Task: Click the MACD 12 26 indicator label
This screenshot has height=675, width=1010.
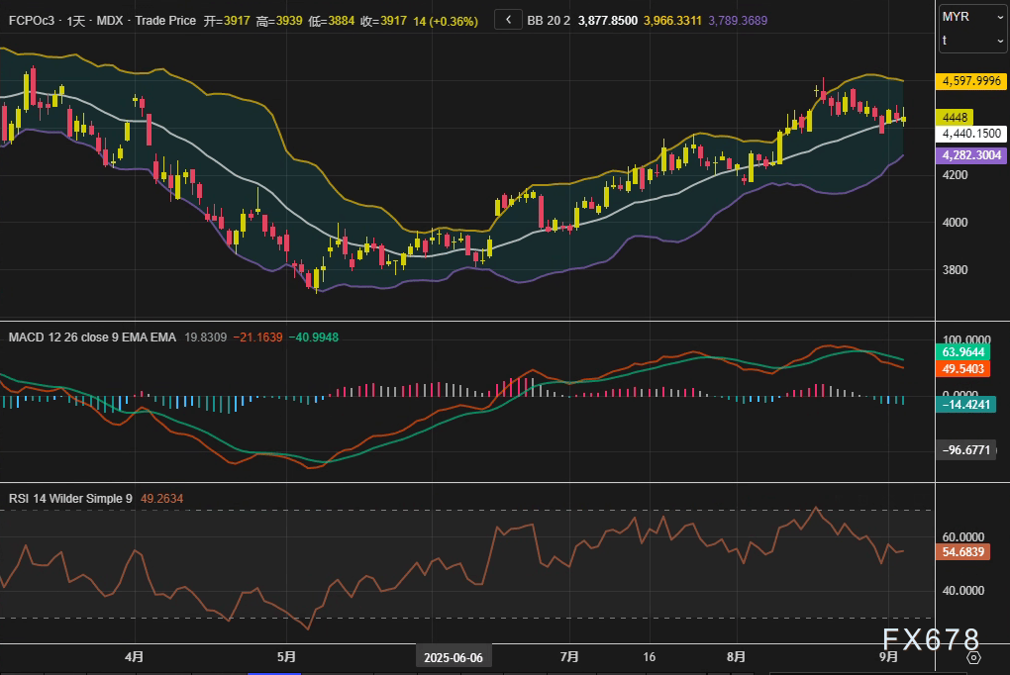Action: click(x=92, y=337)
